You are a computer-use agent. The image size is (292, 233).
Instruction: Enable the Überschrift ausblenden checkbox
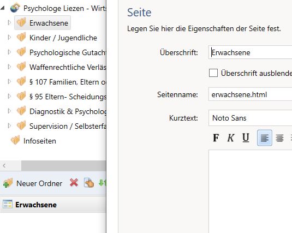pos(213,73)
